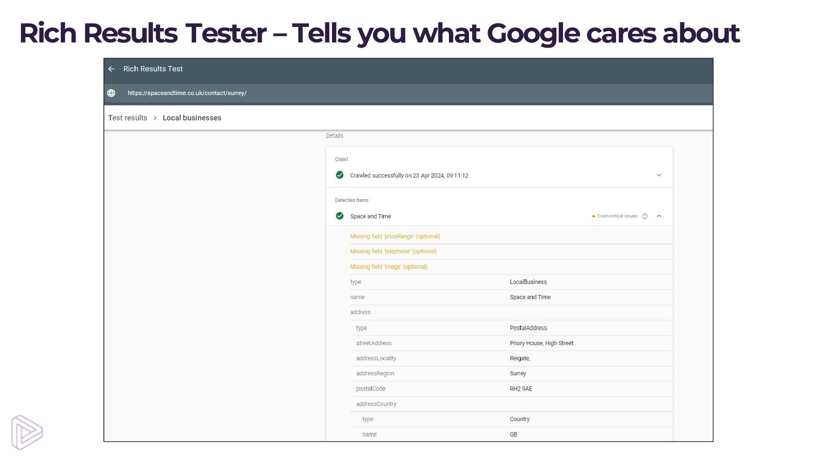Click the globe icon beside the URL
The width and height of the screenshot is (817, 459).
point(111,93)
